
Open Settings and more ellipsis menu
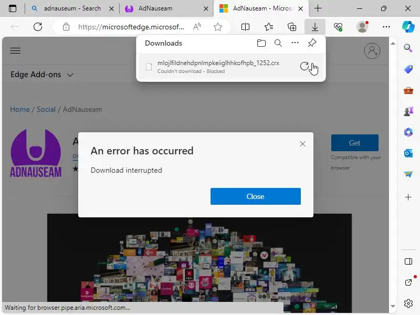pyautogui.click(x=386, y=27)
